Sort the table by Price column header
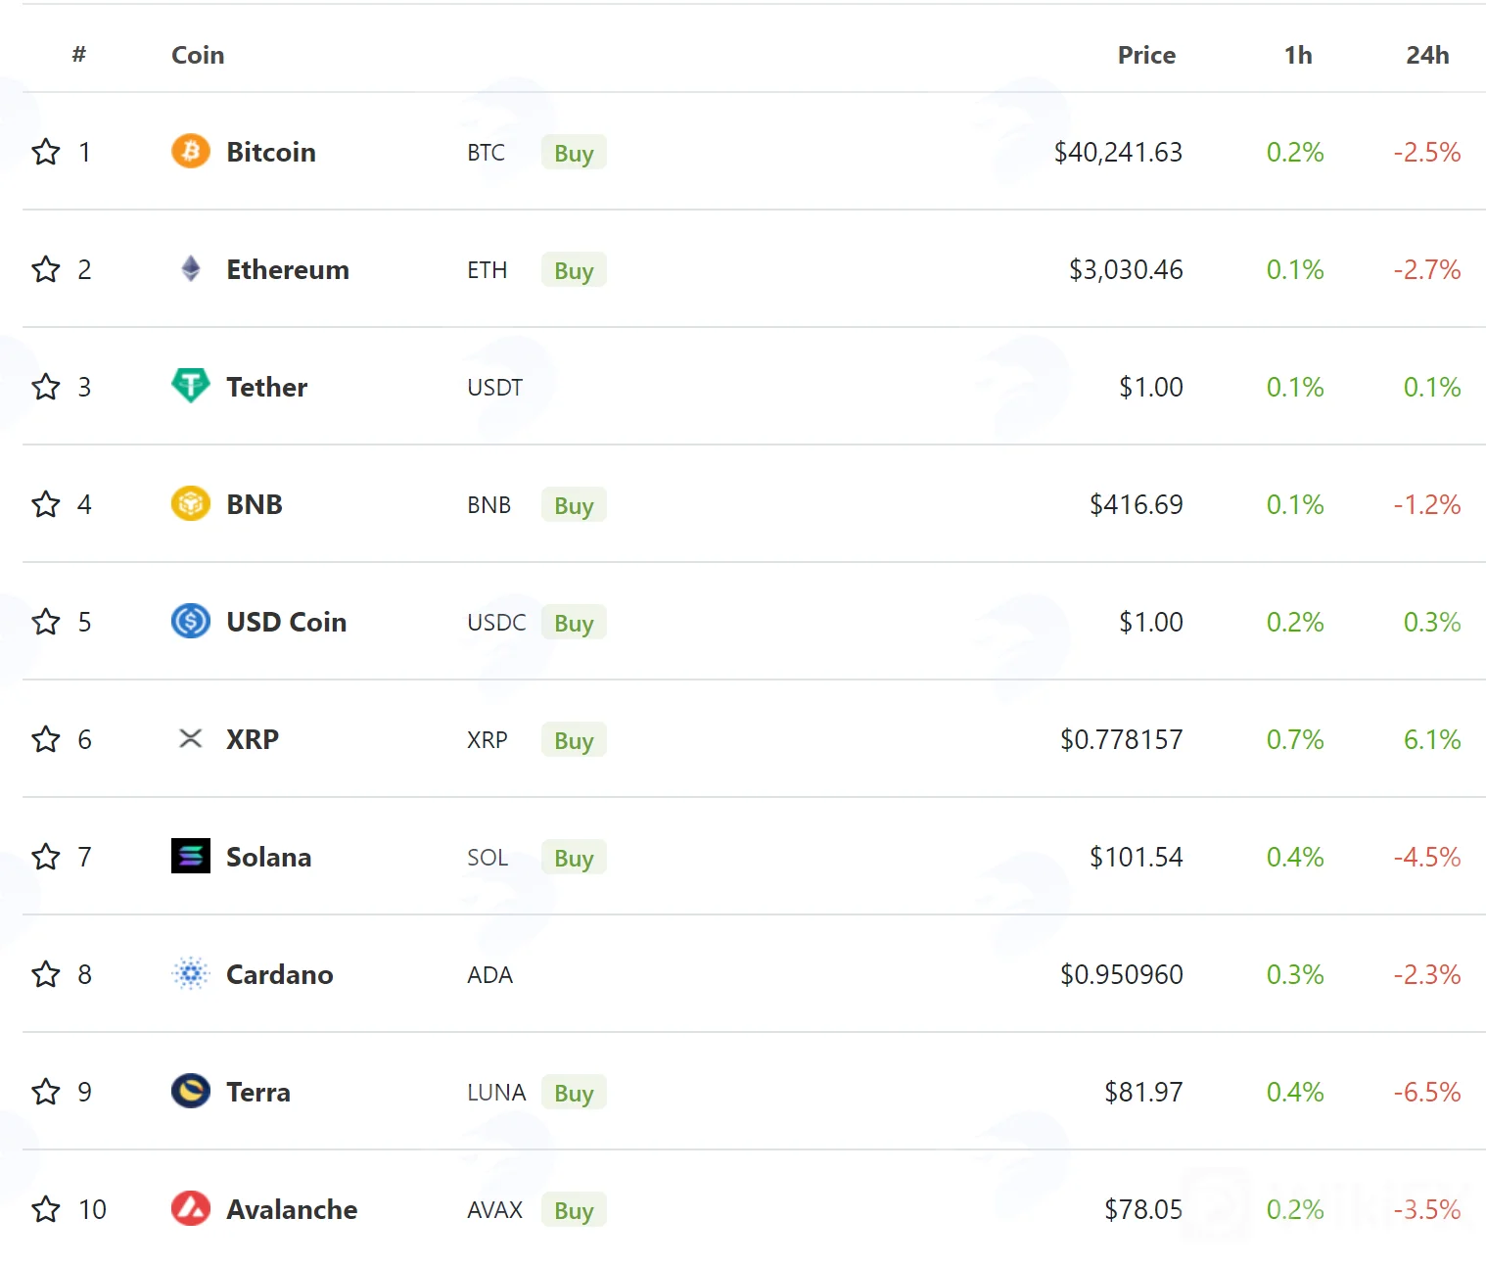 pyautogui.click(x=1146, y=55)
